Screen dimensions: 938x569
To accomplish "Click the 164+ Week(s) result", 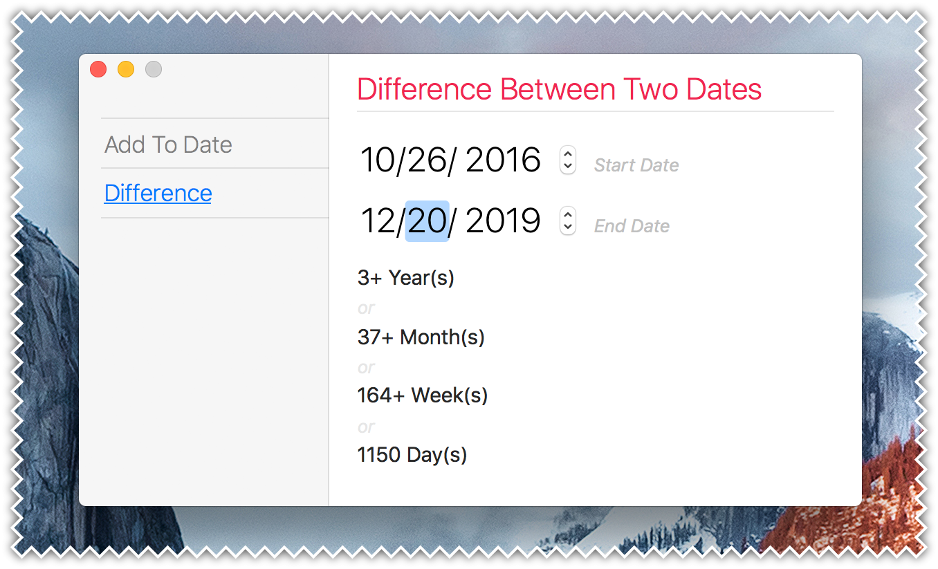I will click(423, 395).
